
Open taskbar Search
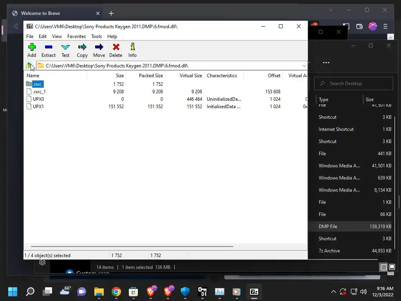30,292
